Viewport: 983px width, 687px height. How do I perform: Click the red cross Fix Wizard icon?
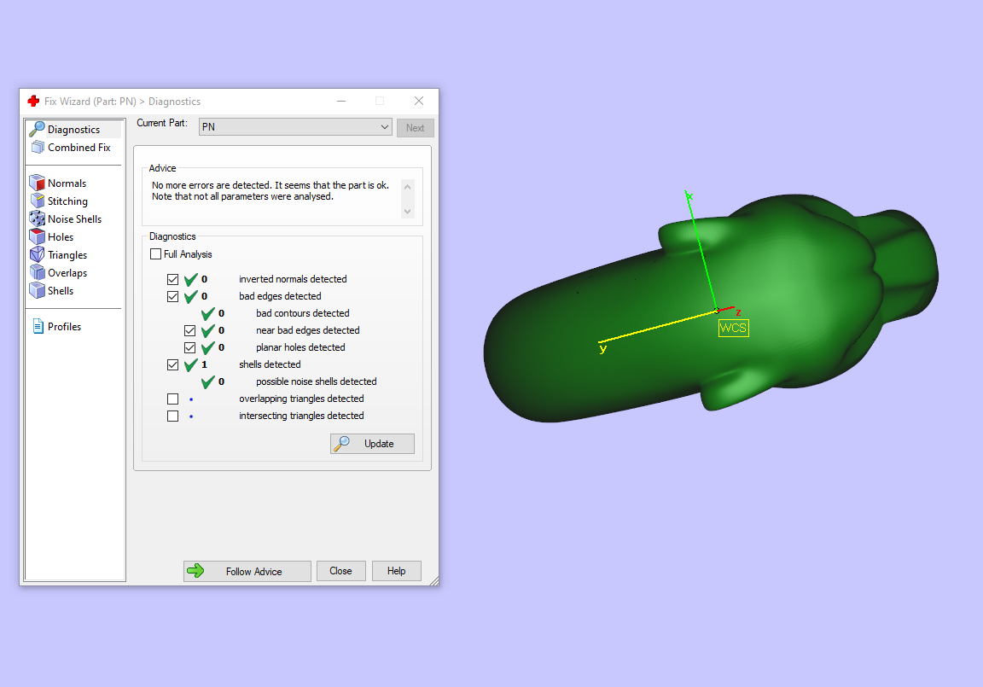click(34, 101)
